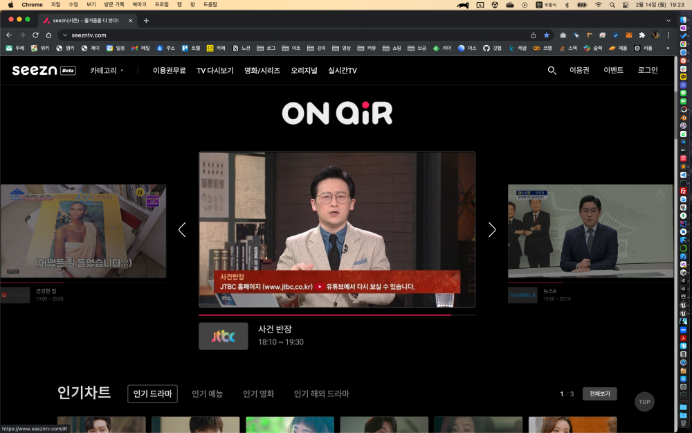This screenshot has width=692, height=433.
Task: Open the 로그 bookmark folder
Action: click(x=266, y=48)
